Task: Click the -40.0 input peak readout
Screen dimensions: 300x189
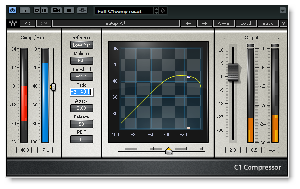Action: click(x=24, y=150)
